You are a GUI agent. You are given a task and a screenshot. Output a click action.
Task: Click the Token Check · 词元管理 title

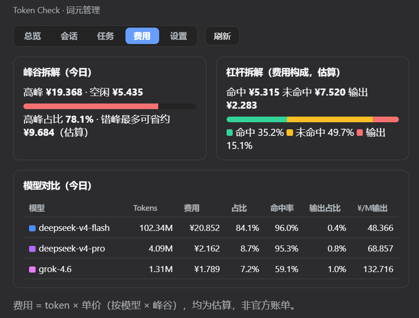point(57,10)
